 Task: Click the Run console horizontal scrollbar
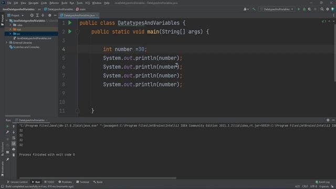tap(98, 178)
